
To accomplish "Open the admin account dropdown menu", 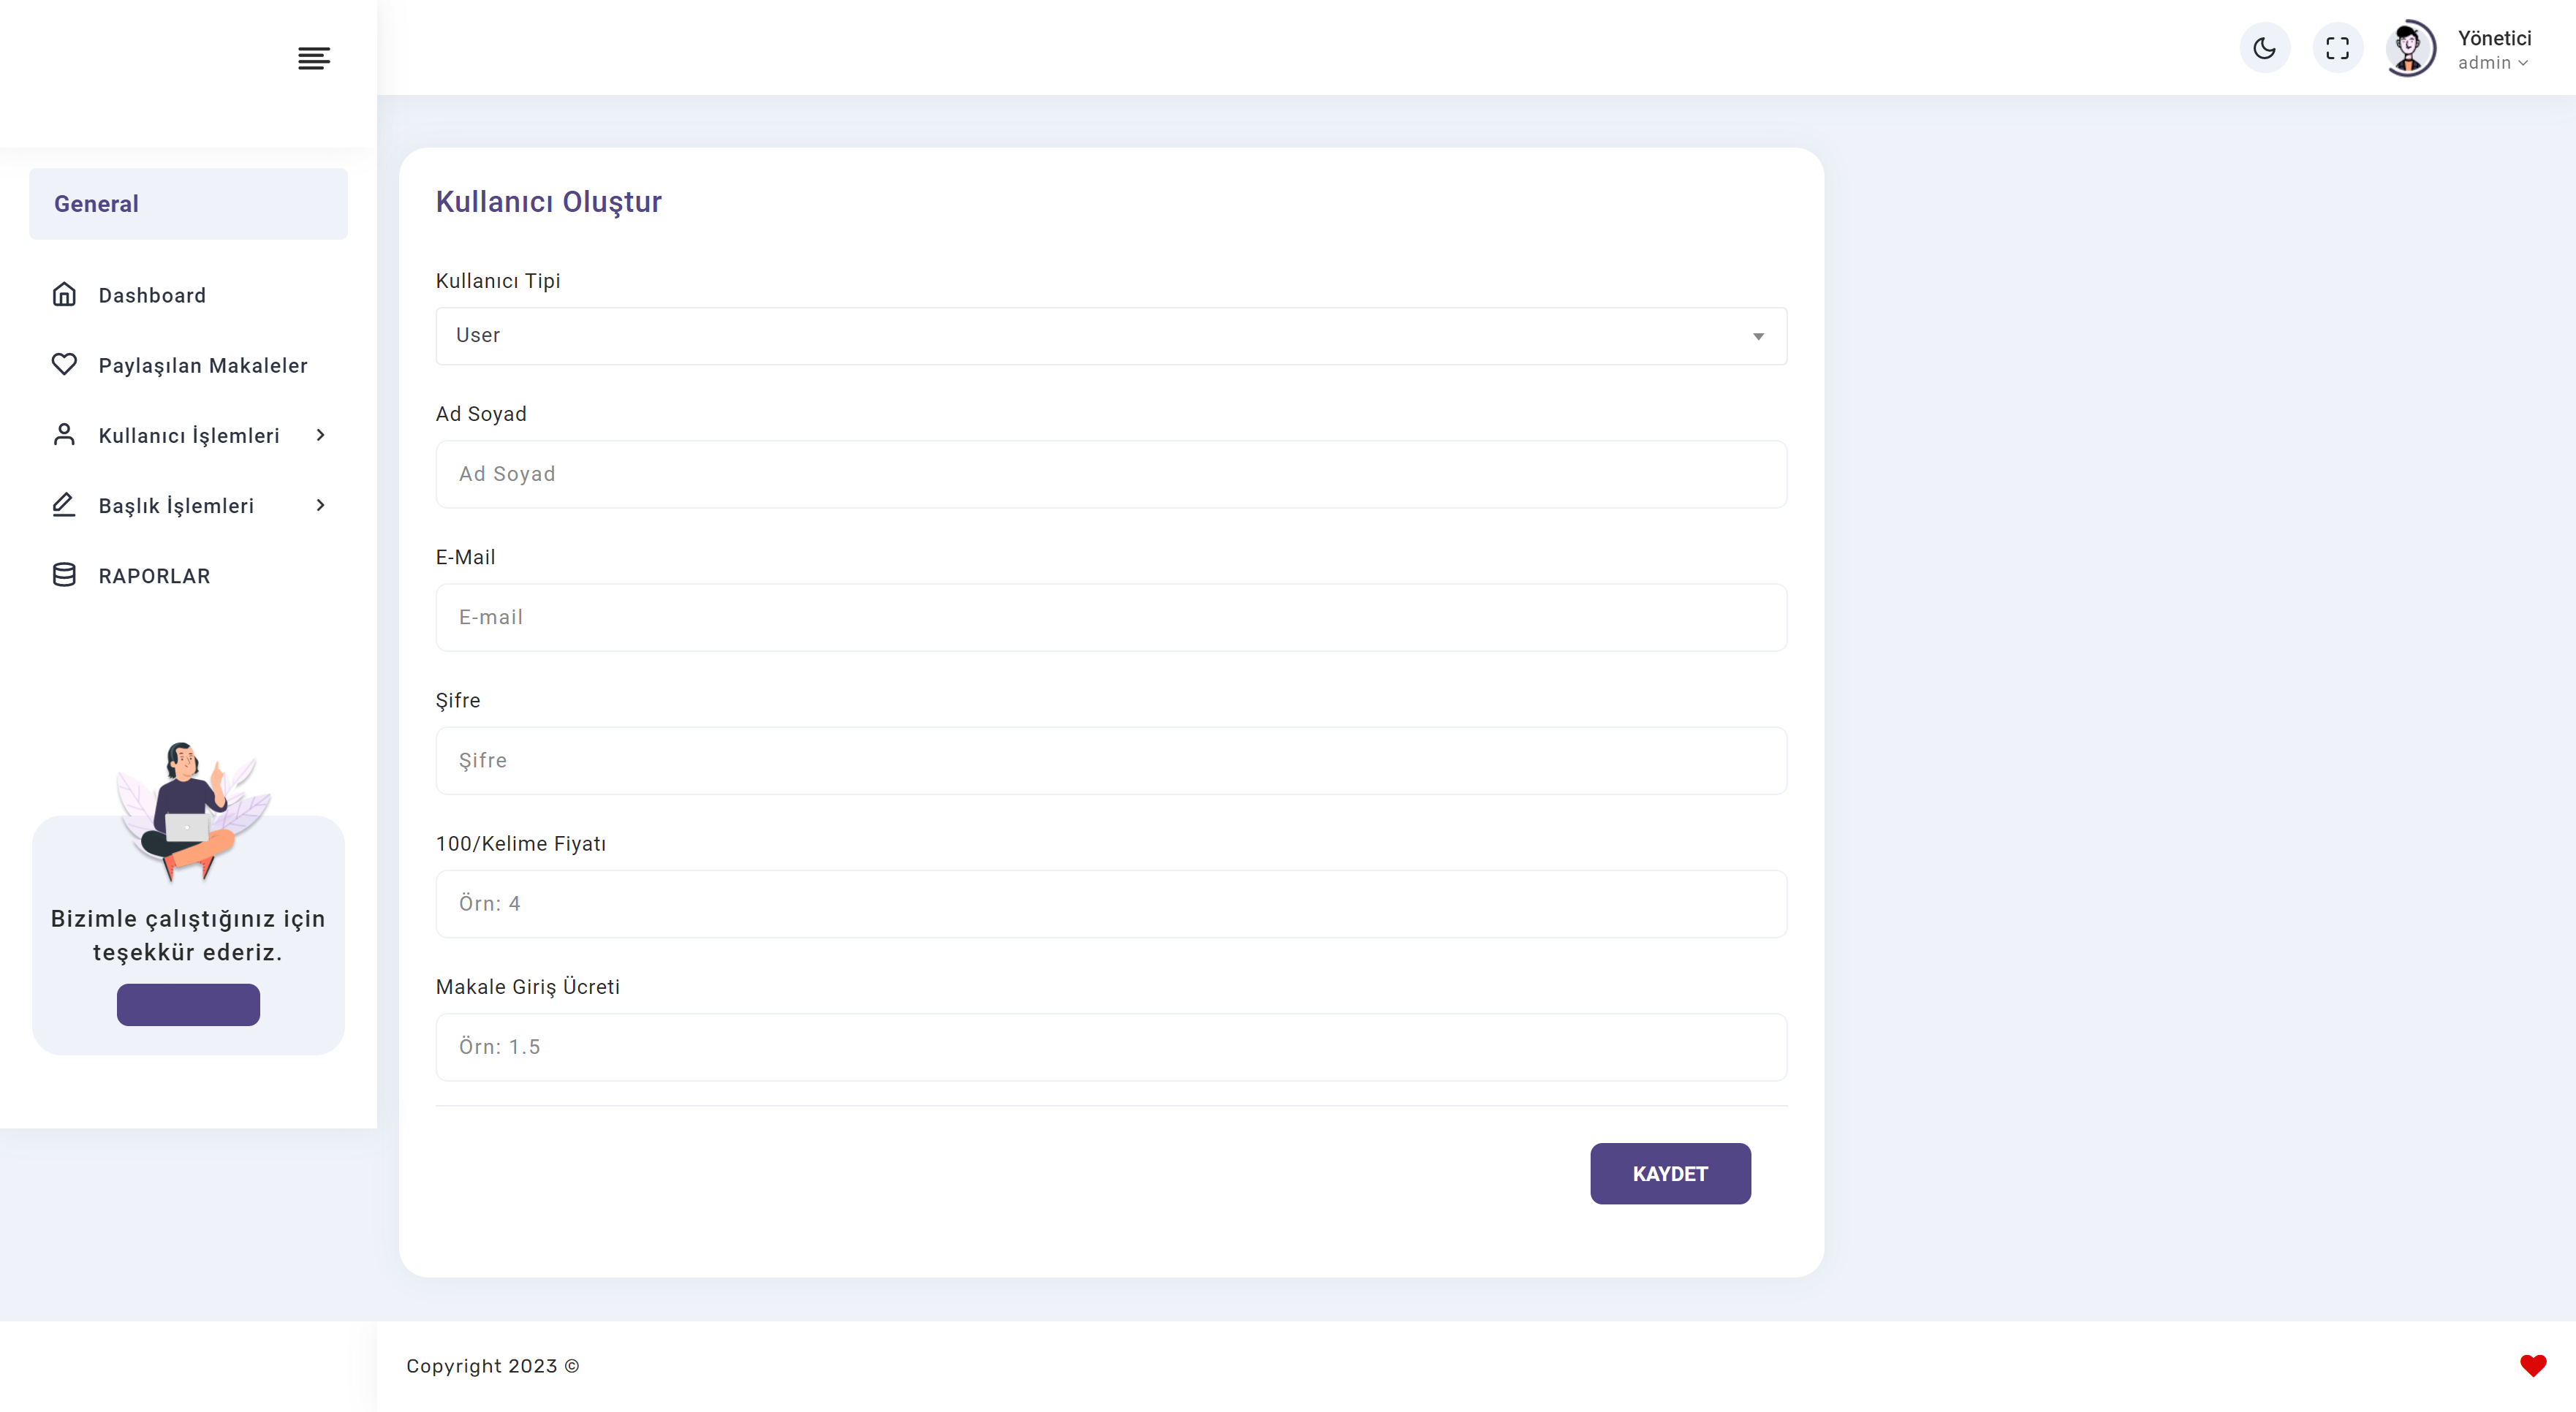I will [2492, 62].
